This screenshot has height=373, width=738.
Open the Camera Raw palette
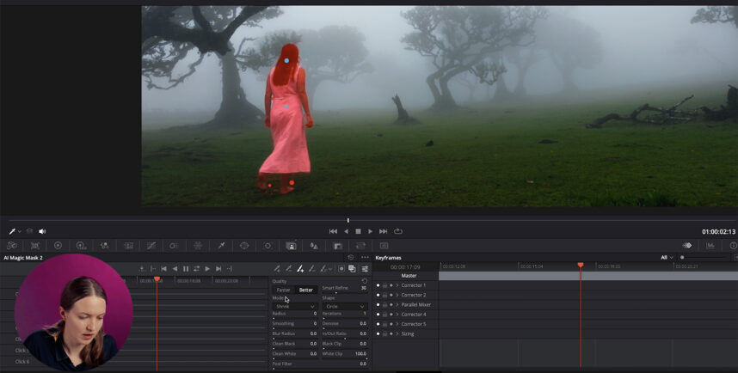click(x=12, y=246)
